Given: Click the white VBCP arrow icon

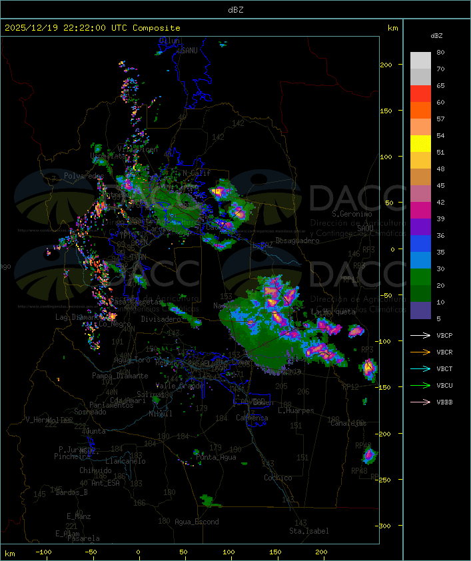Looking at the screenshot, I should [x=420, y=335].
